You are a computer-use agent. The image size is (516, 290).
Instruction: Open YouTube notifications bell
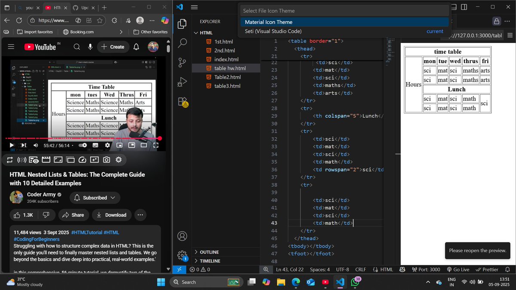136,47
